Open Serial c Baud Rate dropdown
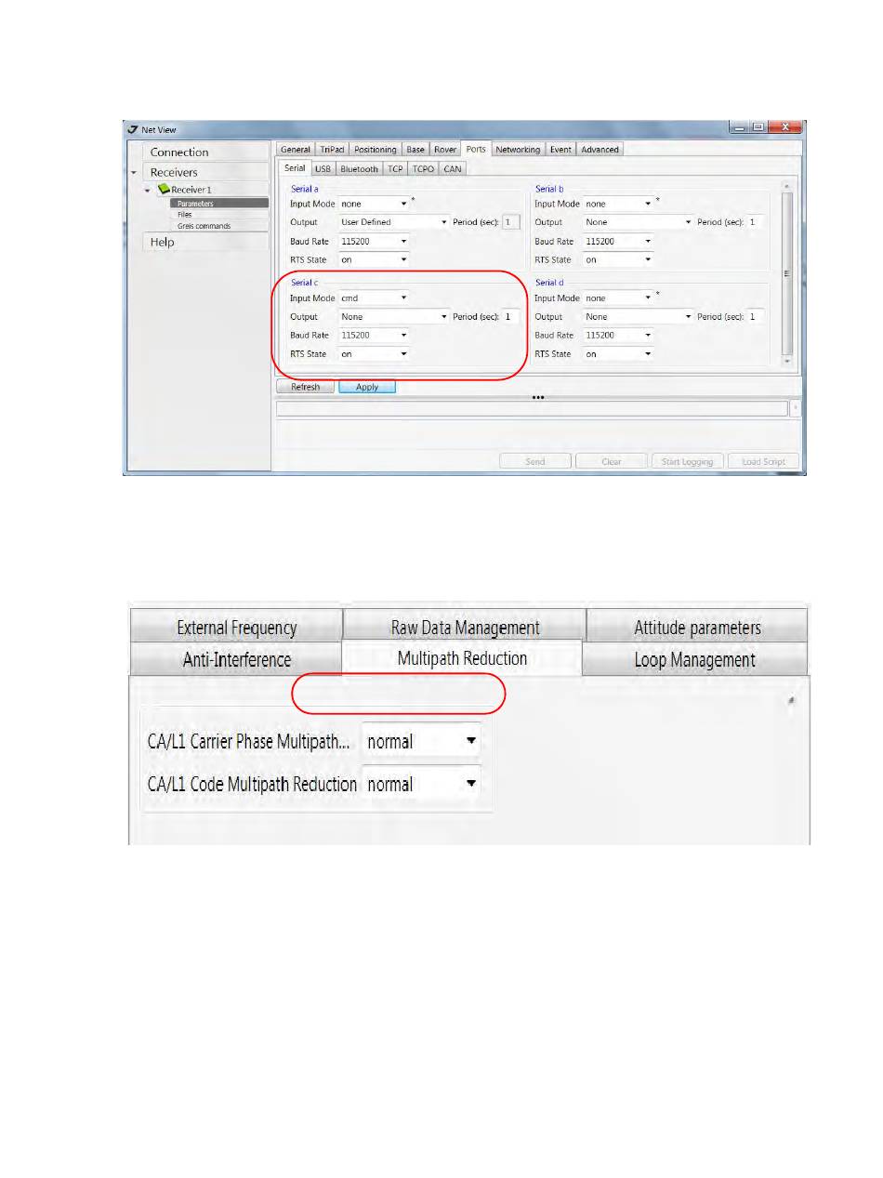 (374, 336)
